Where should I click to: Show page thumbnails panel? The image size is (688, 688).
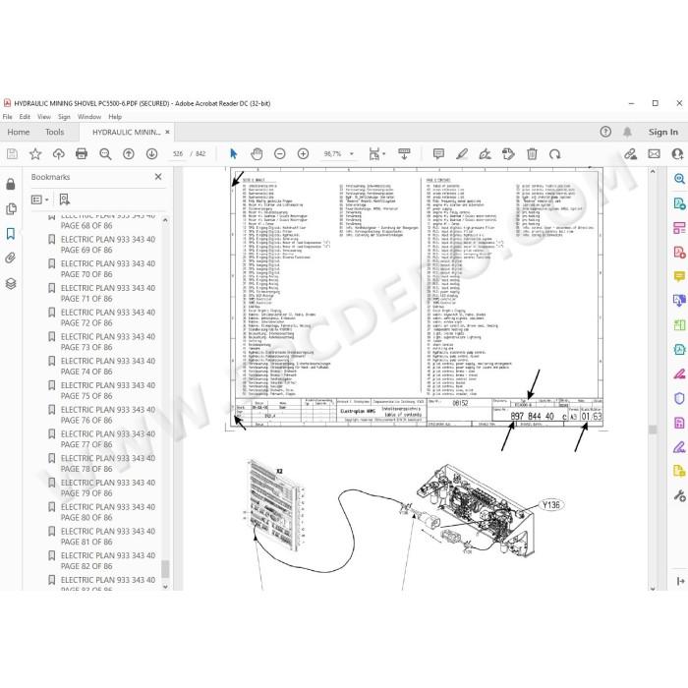point(11,208)
